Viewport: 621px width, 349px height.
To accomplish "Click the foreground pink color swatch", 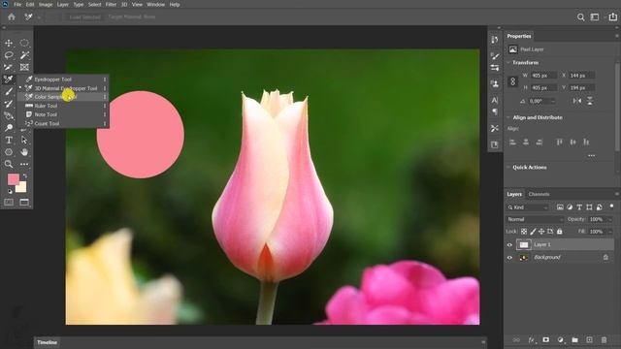I will (x=13, y=178).
